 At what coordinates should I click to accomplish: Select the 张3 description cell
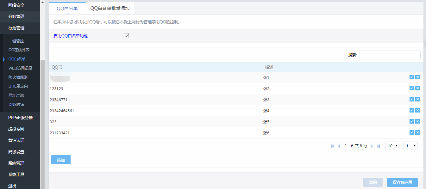266,100
